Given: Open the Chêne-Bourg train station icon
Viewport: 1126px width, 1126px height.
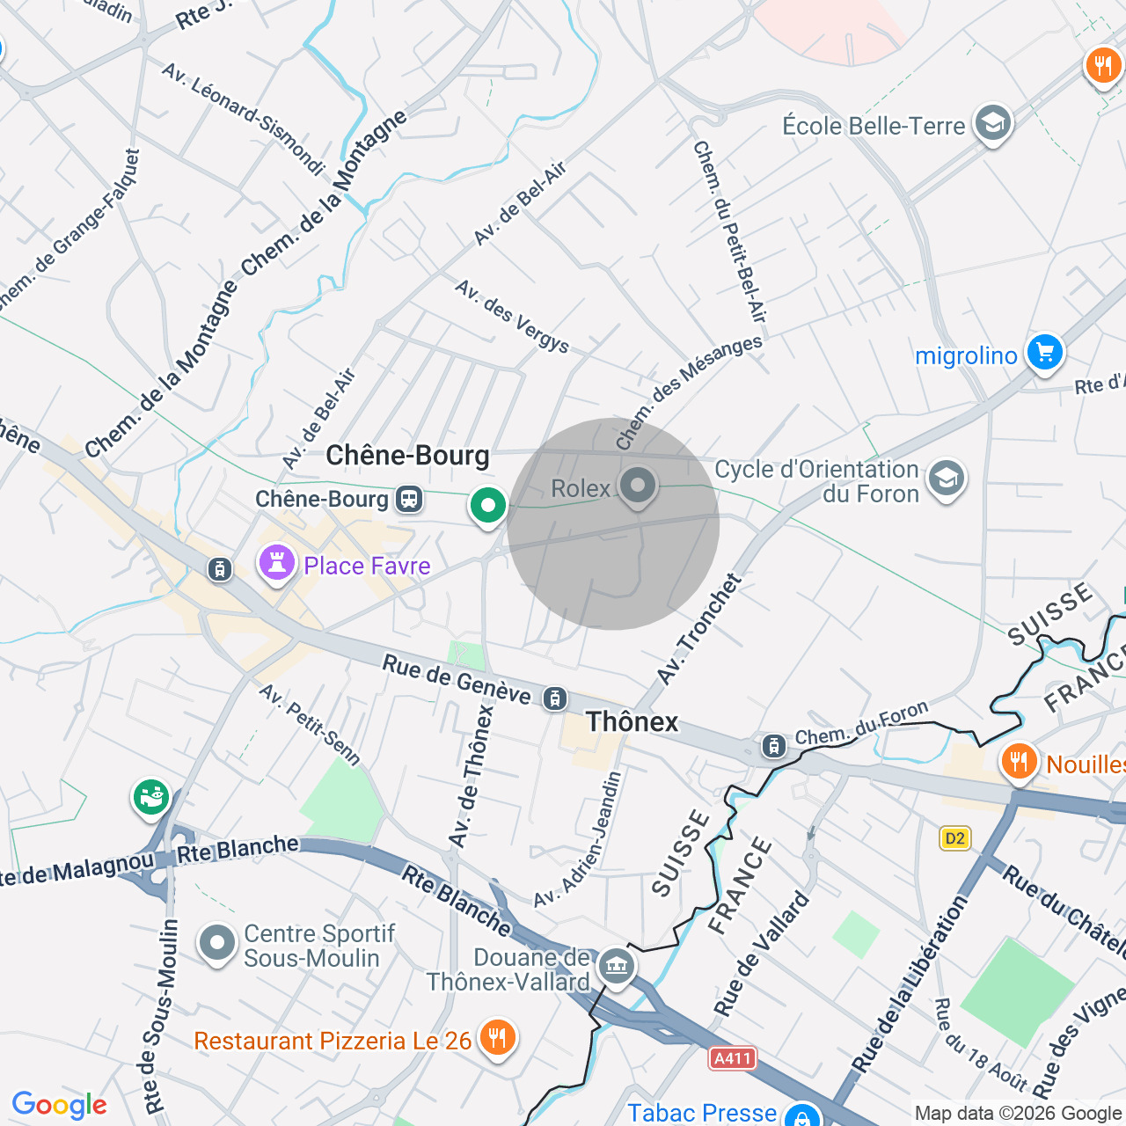Looking at the screenshot, I should (408, 500).
